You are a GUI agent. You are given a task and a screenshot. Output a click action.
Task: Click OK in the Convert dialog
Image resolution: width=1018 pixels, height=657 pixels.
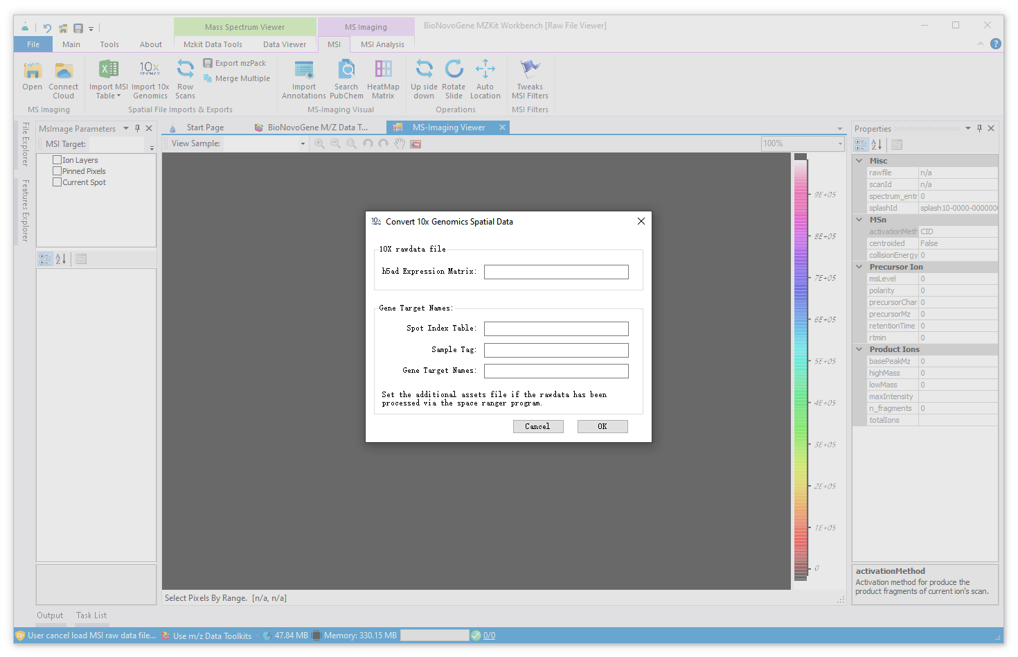(602, 426)
